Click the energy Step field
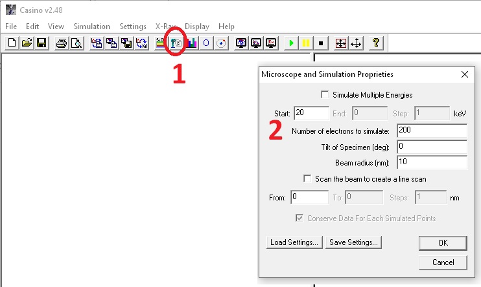 click(x=432, y=113)
